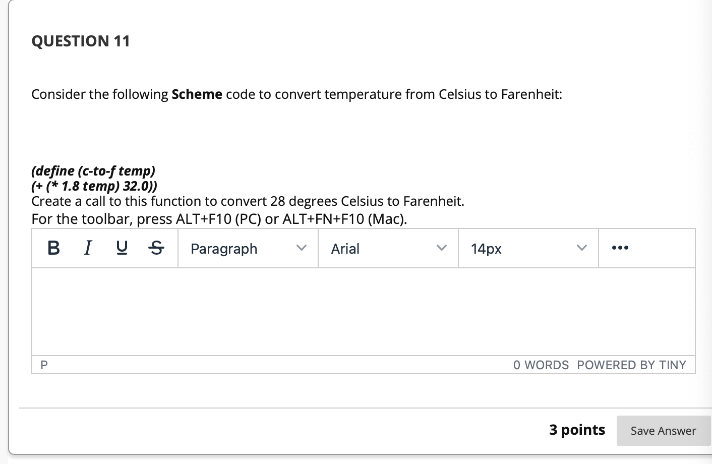This screenshot has height=464, width=712.
Task: Click inside the answer text area
Action: tap(363, 310)
